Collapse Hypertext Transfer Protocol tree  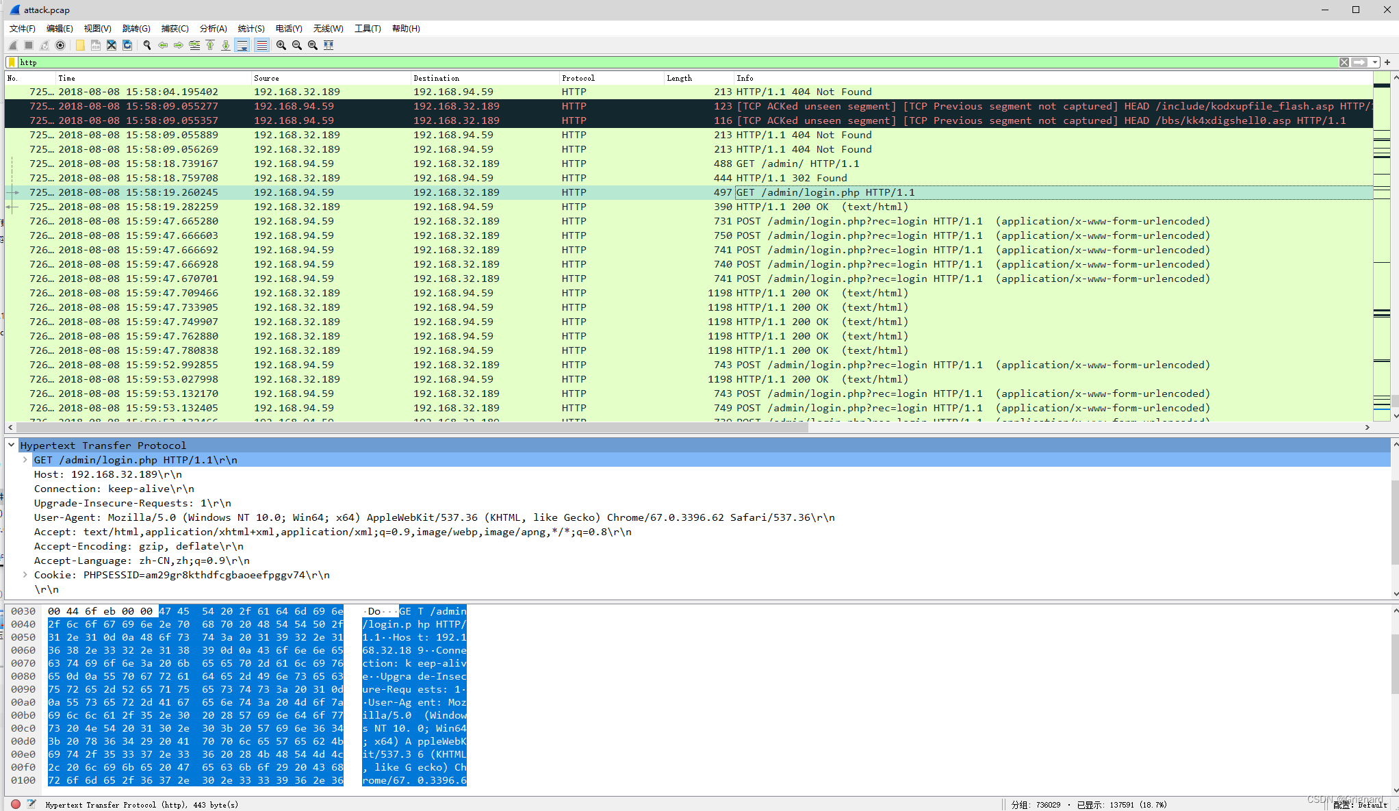click(12, 445)
